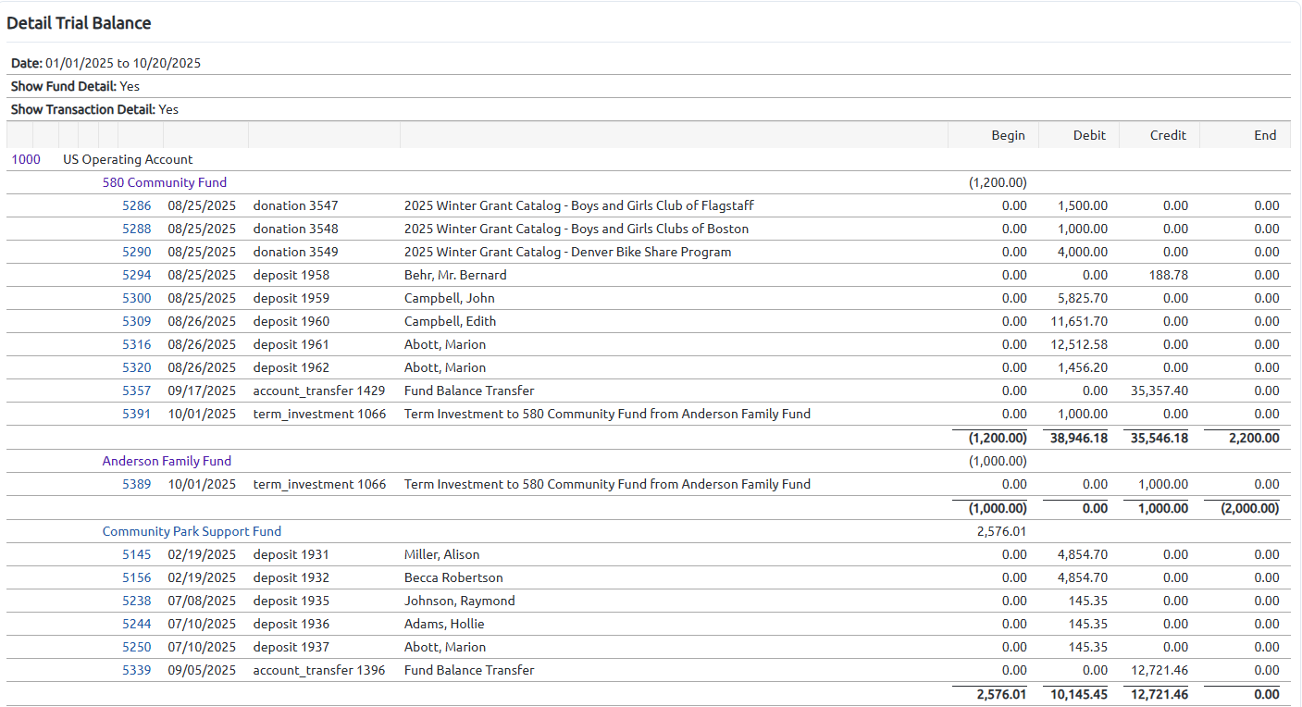Open transaction 5294 link
Viewport: 1302px width, 707px height.
point(136,275)
